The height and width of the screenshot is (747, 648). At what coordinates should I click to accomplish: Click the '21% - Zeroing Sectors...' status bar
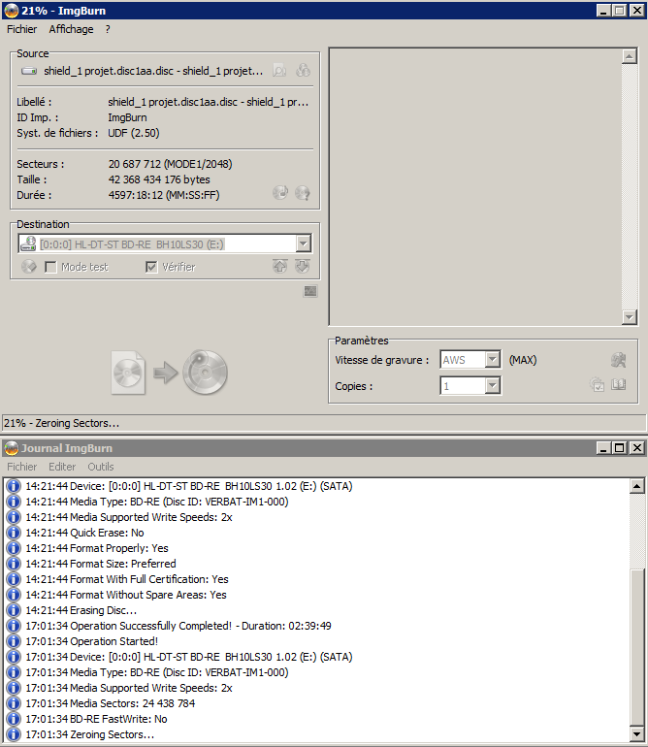coord(324,423)
